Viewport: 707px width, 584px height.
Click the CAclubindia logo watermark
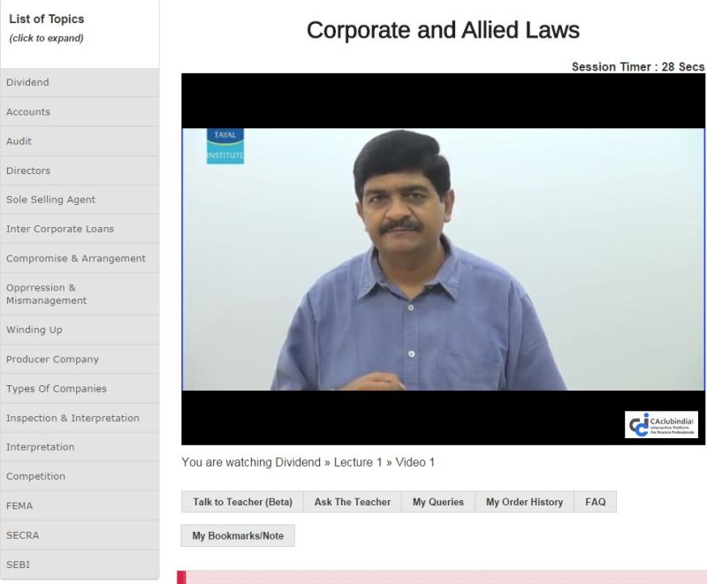click(x=662, y=424)
